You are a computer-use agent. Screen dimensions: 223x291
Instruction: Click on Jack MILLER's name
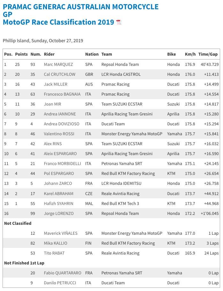56,84
